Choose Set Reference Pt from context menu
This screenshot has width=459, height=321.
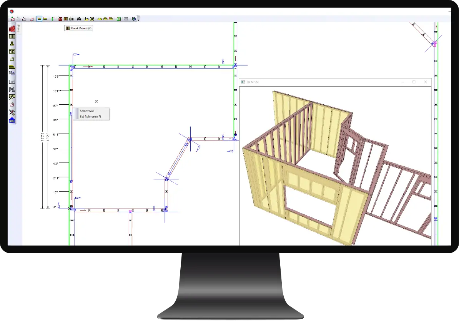90,117
